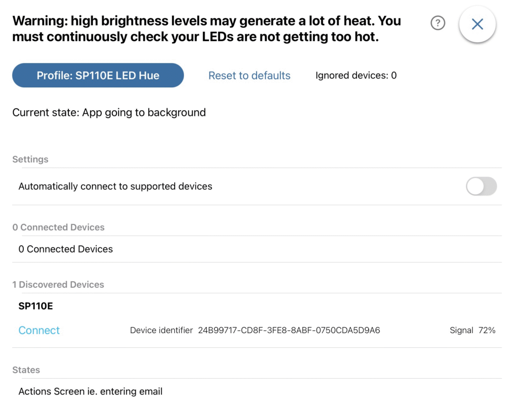Open the help question mark icon
The height and width of the screenshot is (402, 508).
pos(438,23)
